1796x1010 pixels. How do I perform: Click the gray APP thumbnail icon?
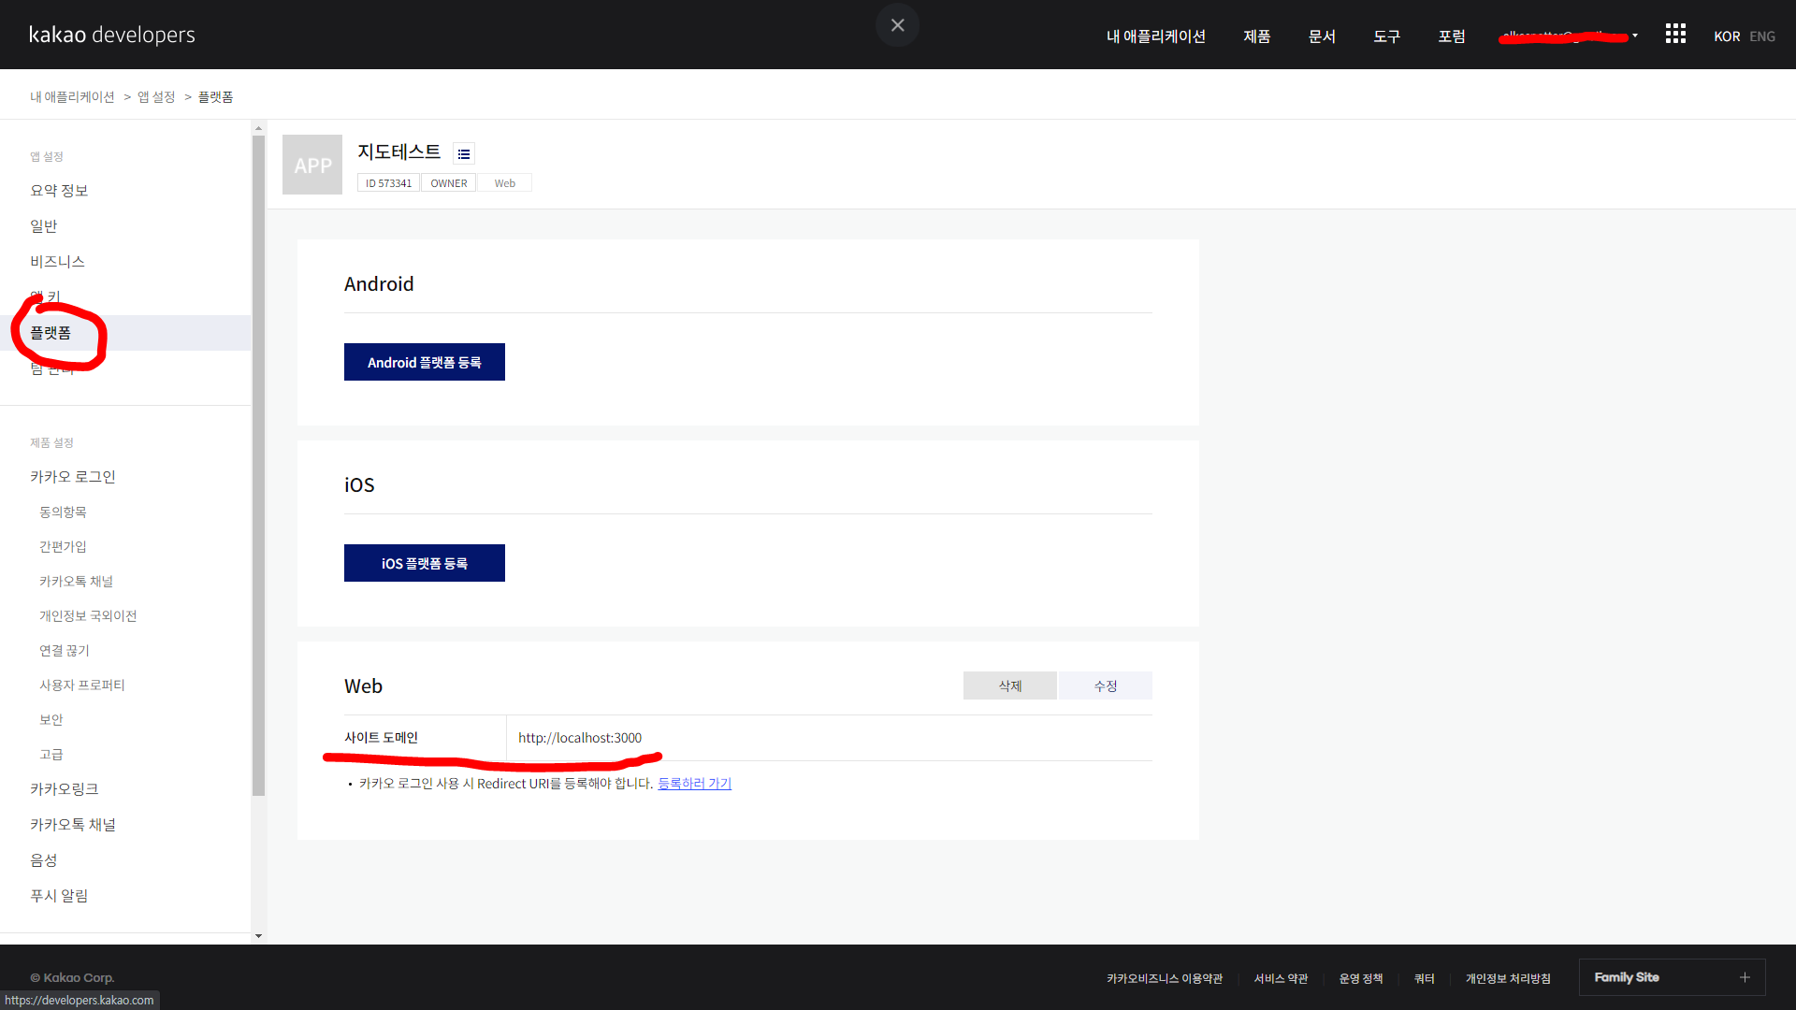[312, 165]
